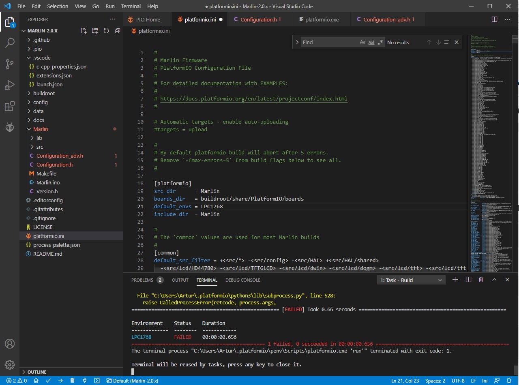Open the OUTPUT panel tab
Viewport: 519px width, 385px height.
[180, 280]
